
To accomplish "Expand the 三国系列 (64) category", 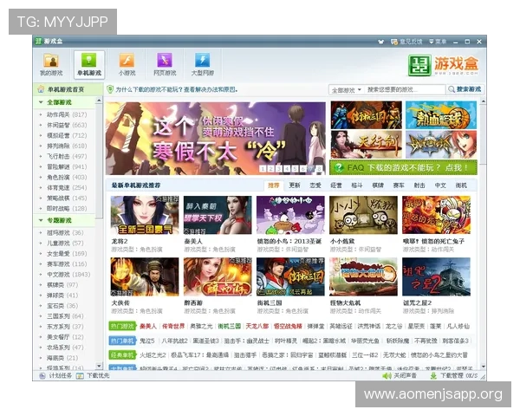I will pos(67,316).
